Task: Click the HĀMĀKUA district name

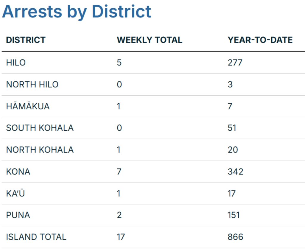Action: point(28,106)
